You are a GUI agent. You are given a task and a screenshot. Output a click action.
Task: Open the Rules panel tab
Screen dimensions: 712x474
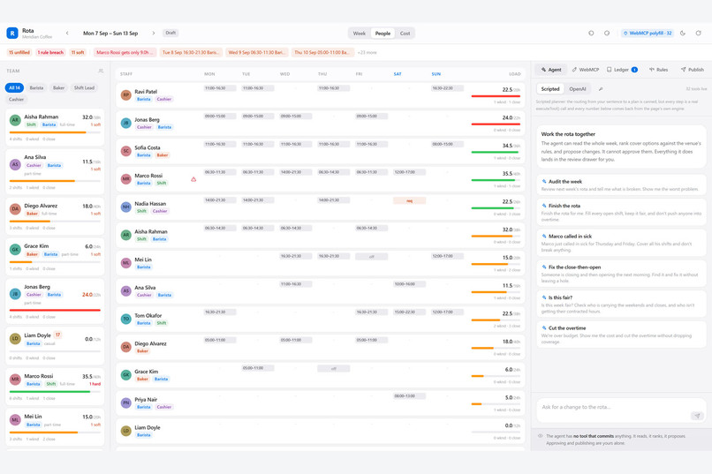(658, 70)
